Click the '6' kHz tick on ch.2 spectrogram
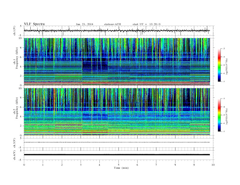Viewport: 240px width, 185px height. tap(21, 107)
